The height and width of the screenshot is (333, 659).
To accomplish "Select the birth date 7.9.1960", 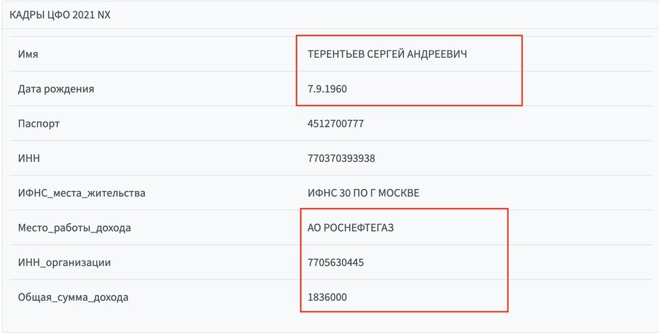I will [x=327, y=89].
